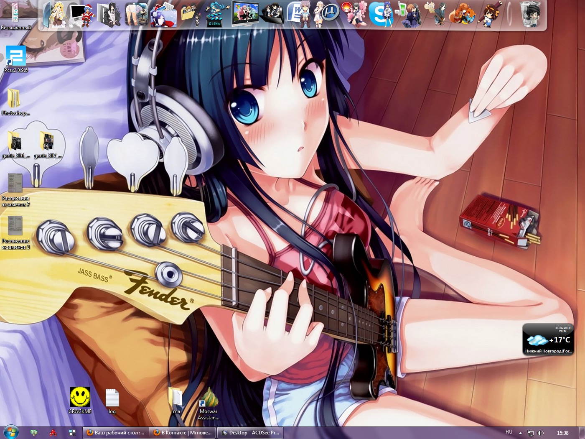Open the Pcsx2 0.9.6 desktop shortcut
Viewport: 585px width, 439px height.
point(16,59)
